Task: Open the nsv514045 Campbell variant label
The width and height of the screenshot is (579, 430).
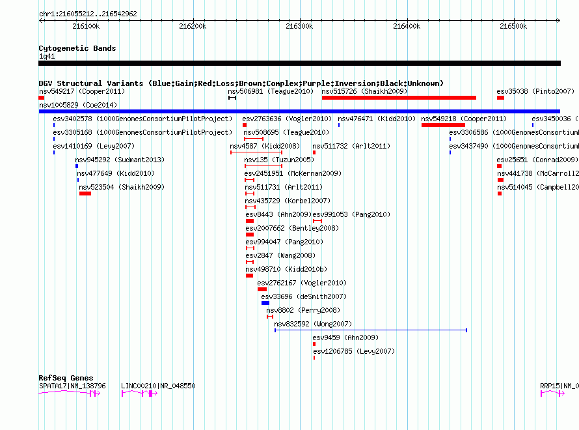Action: (x=537, y=187)
